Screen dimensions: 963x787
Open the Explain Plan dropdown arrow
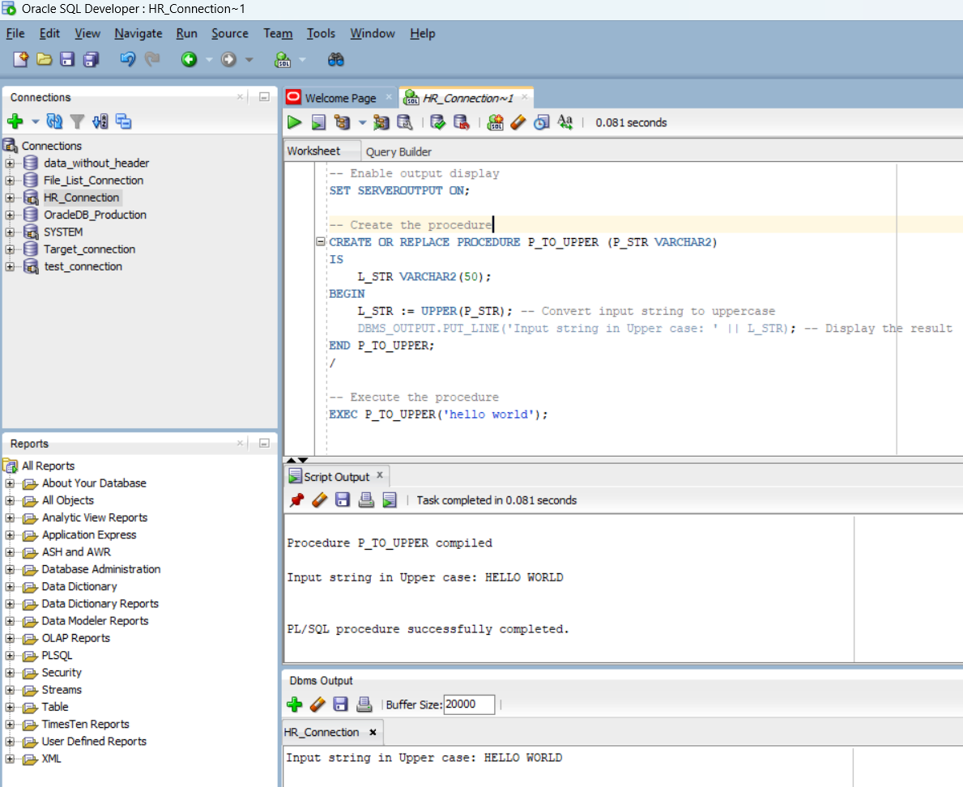point(361,123)
